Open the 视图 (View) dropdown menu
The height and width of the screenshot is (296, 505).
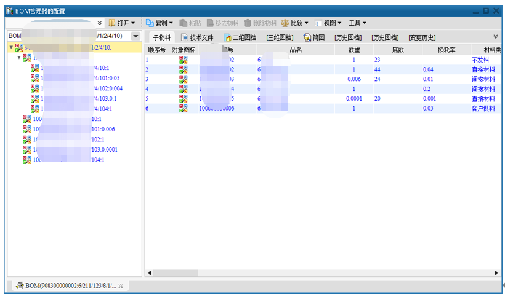[331, 23]
